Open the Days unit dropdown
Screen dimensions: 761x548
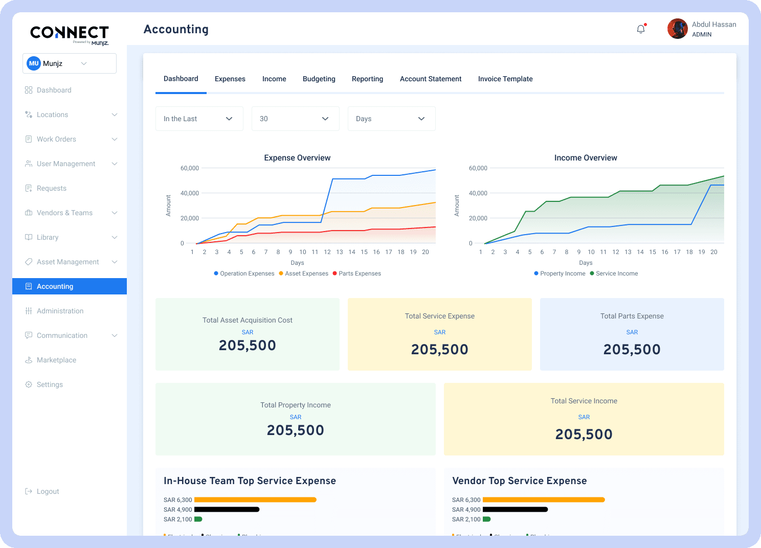[x=391, y=119]
